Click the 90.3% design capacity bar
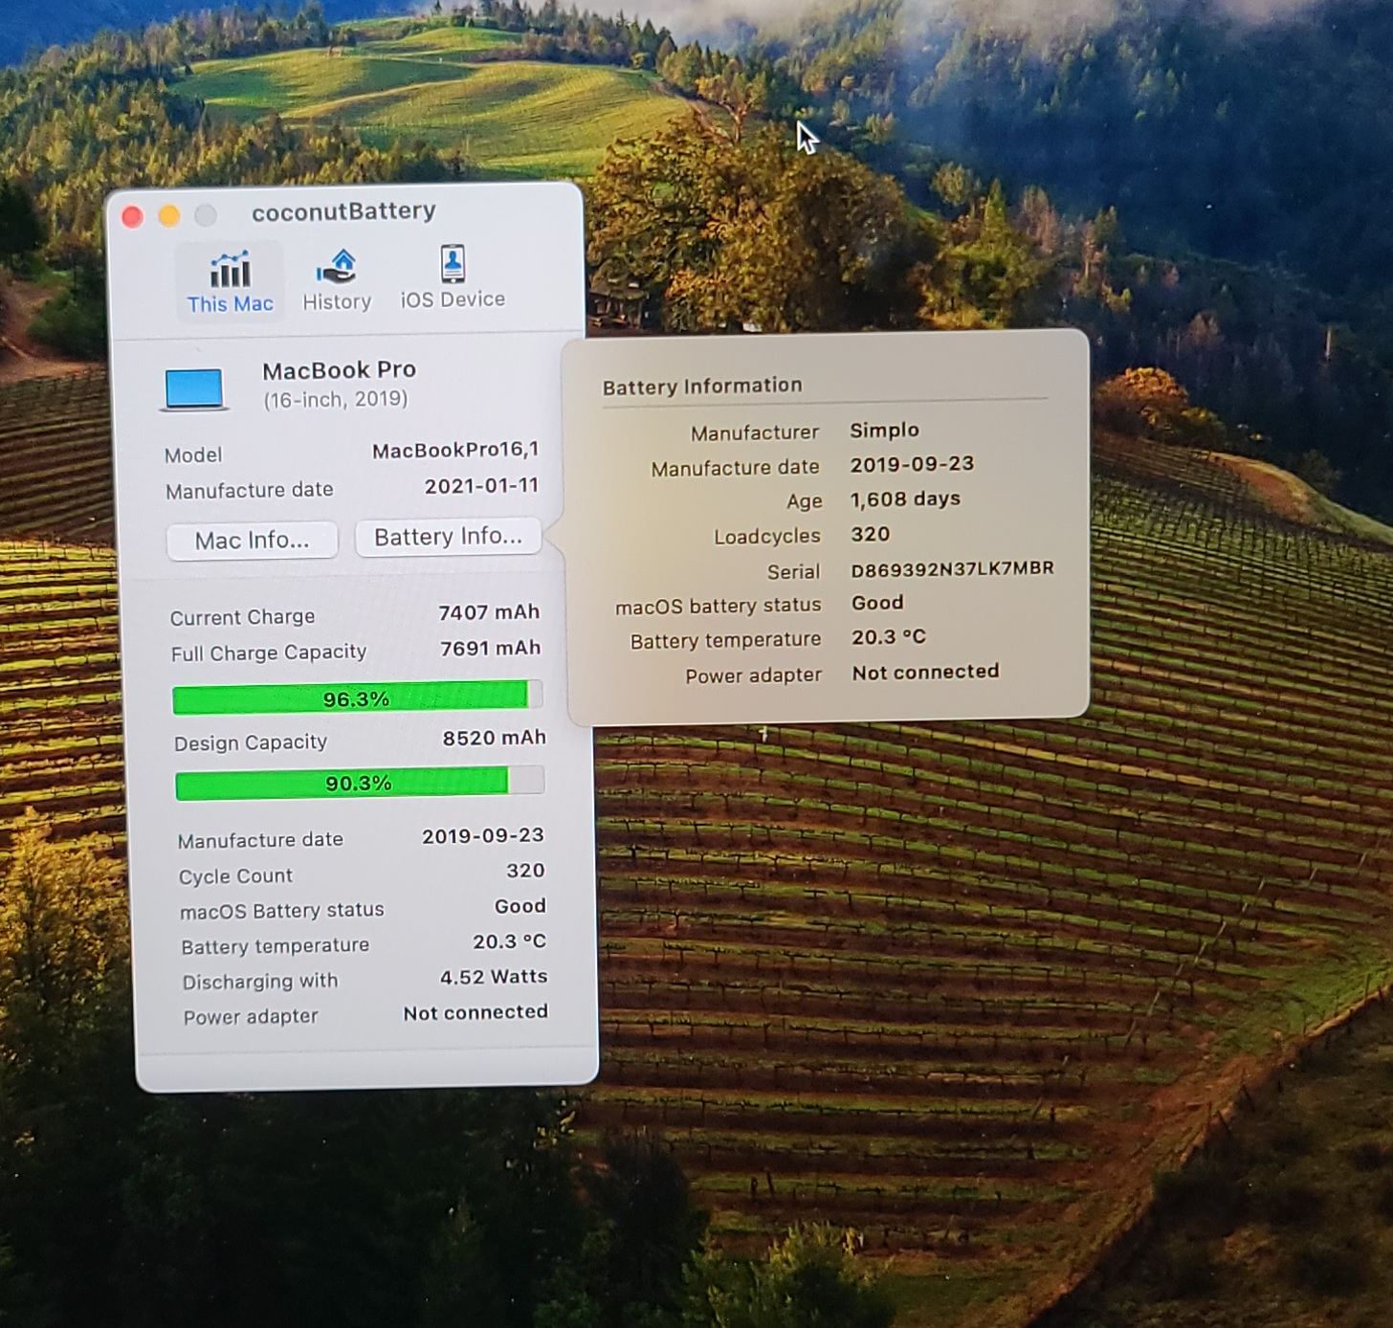1393x1328 pixels. (360, 784)
